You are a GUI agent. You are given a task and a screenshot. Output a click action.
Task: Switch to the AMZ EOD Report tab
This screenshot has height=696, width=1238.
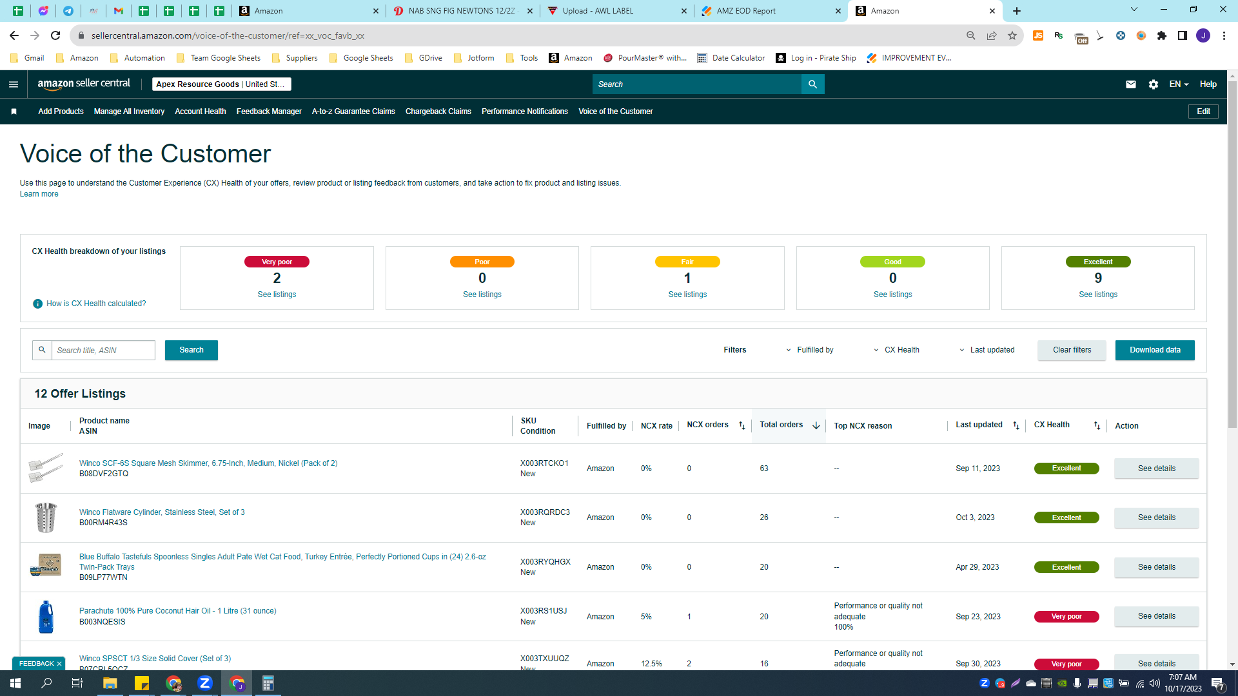pyautogui.click(x=771, y=11)
